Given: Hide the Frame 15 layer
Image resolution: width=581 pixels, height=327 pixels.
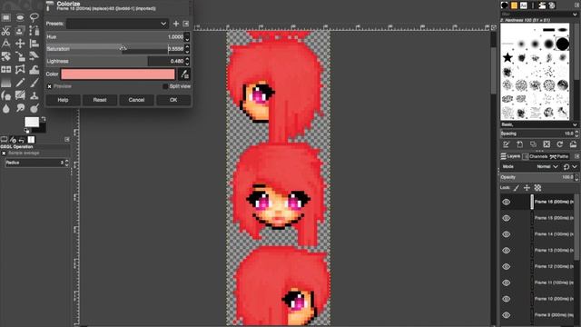Looking at the screenshot, I should (507, 218).
